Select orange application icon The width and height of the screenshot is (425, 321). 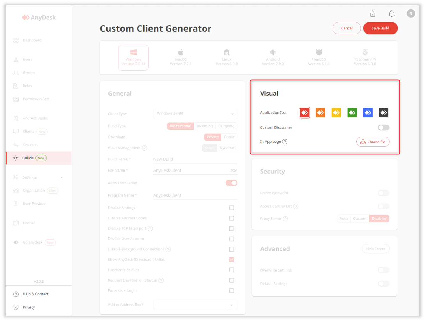[320, 112]
